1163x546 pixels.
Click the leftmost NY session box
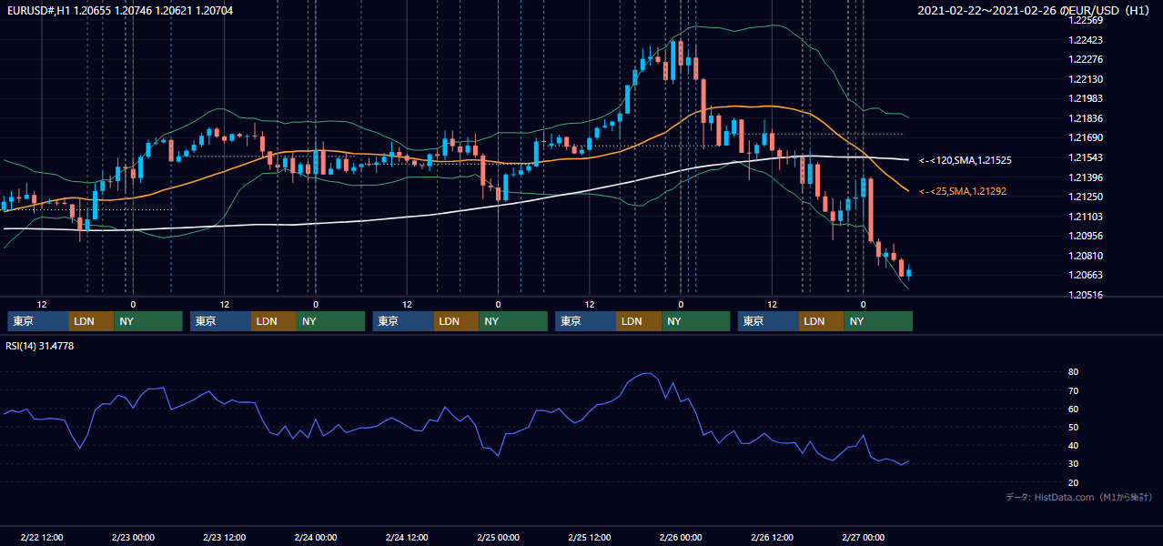coord(148,321)
